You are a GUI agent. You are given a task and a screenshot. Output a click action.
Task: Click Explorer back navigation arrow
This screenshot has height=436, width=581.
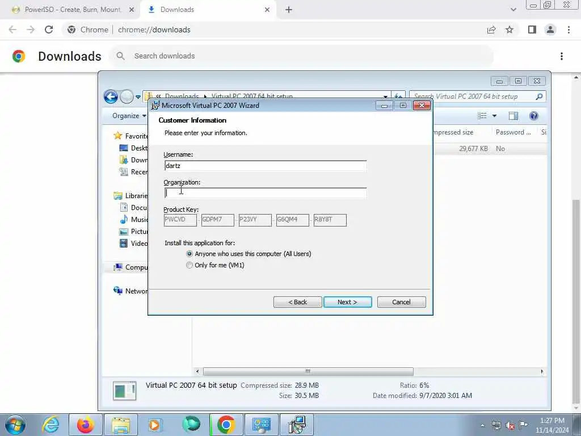[x=111, y=97]
